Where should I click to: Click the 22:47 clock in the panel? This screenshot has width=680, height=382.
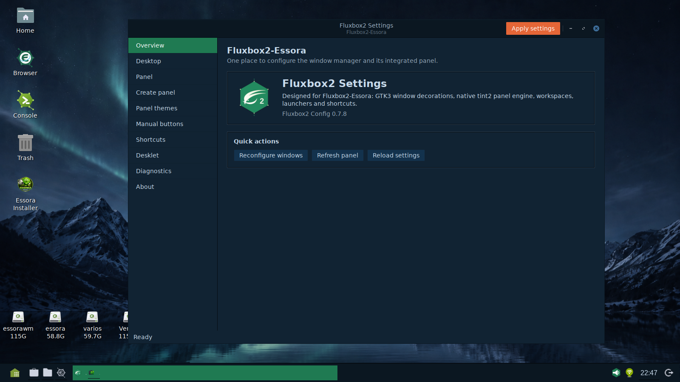(649, 373)
